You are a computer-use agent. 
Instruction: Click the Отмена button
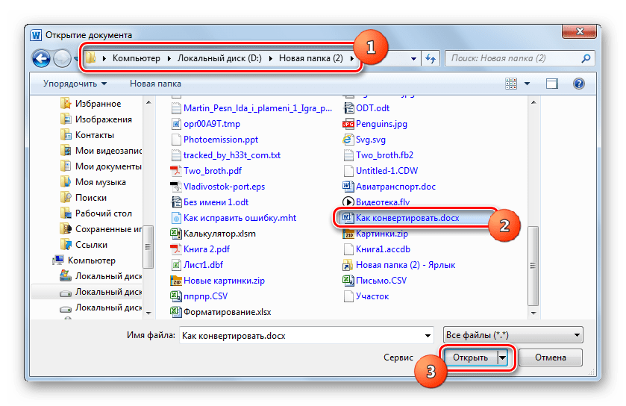point(551,357)
